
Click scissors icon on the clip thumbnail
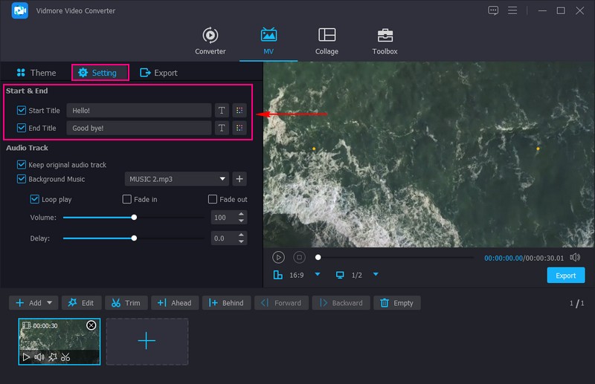tap(65, 357)
